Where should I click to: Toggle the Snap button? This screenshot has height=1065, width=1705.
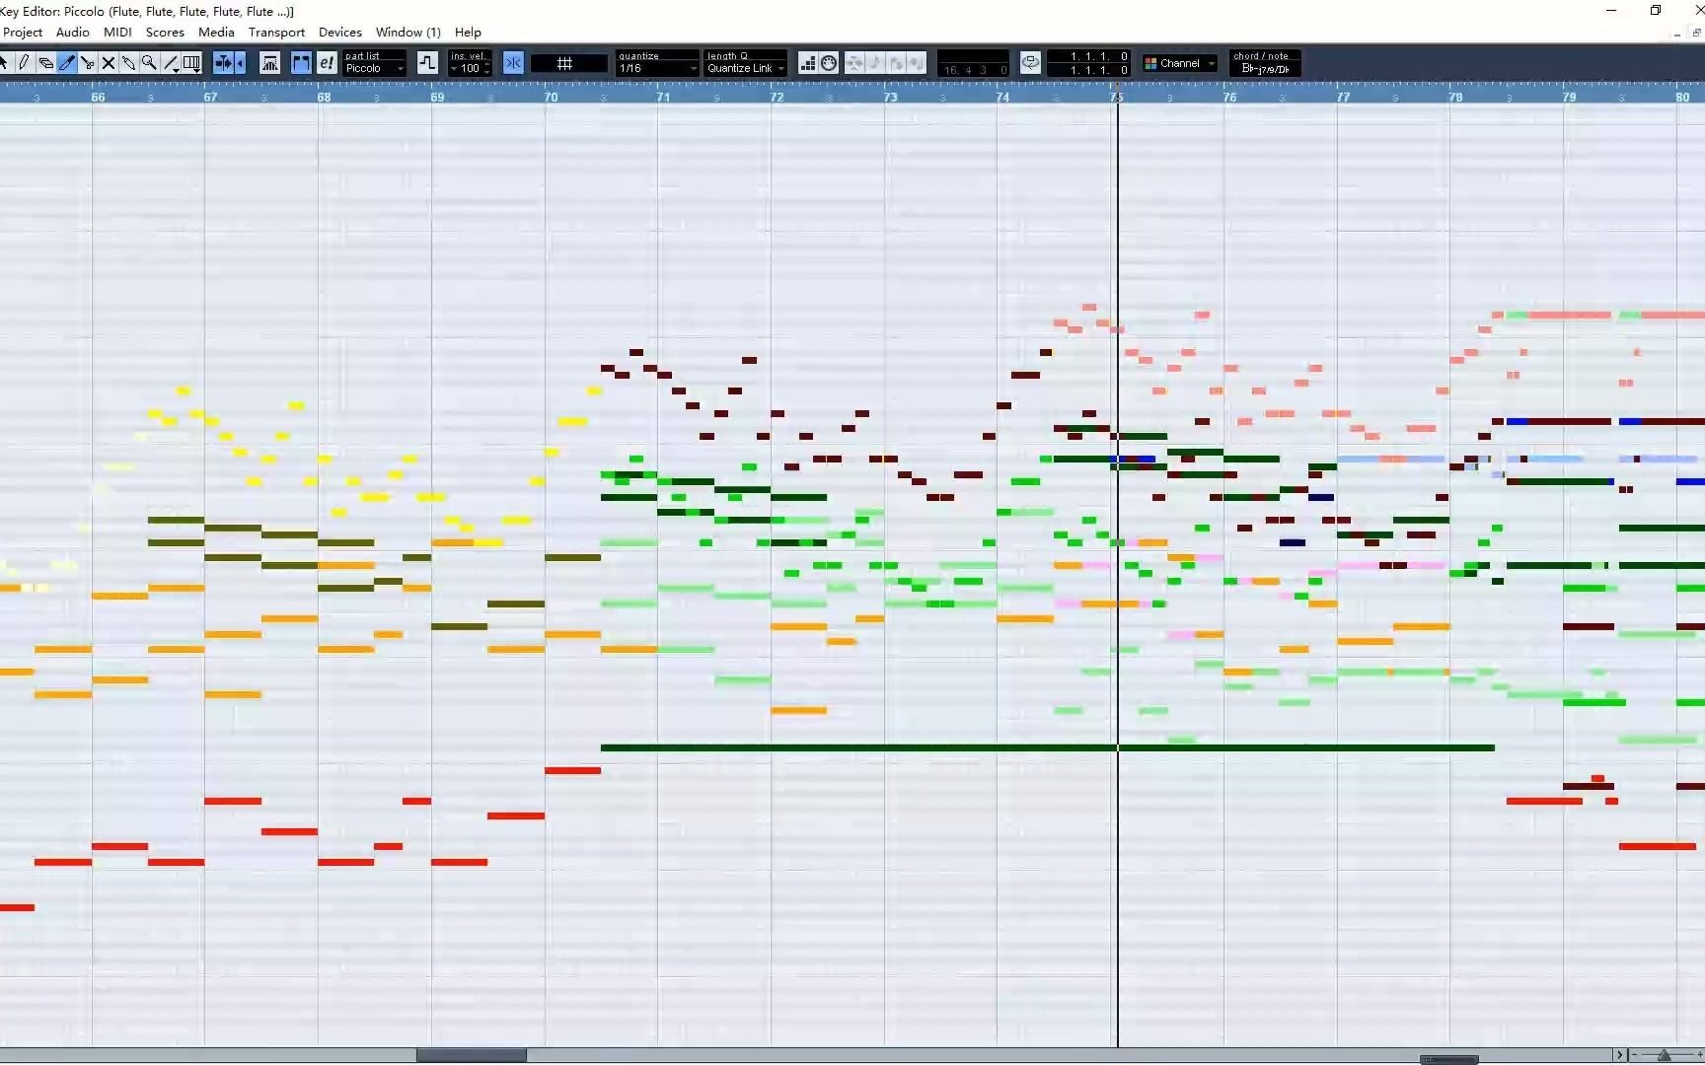click(513, 63)
